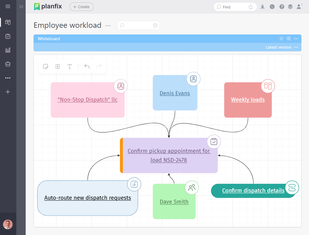This screenshot has width=309, height=235.
Task: Undo the last whiteboard action
Action: [87, 66]
